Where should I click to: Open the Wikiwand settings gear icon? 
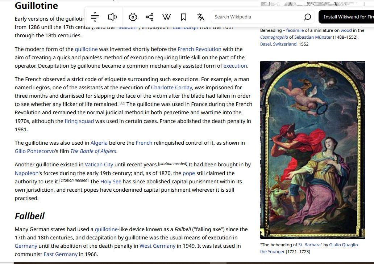pos(133,17)
